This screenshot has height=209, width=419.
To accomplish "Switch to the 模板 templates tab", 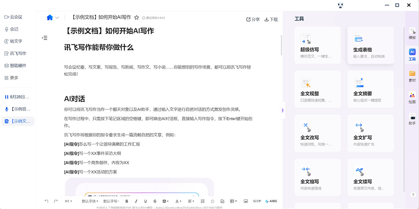I will click(412, 33).
